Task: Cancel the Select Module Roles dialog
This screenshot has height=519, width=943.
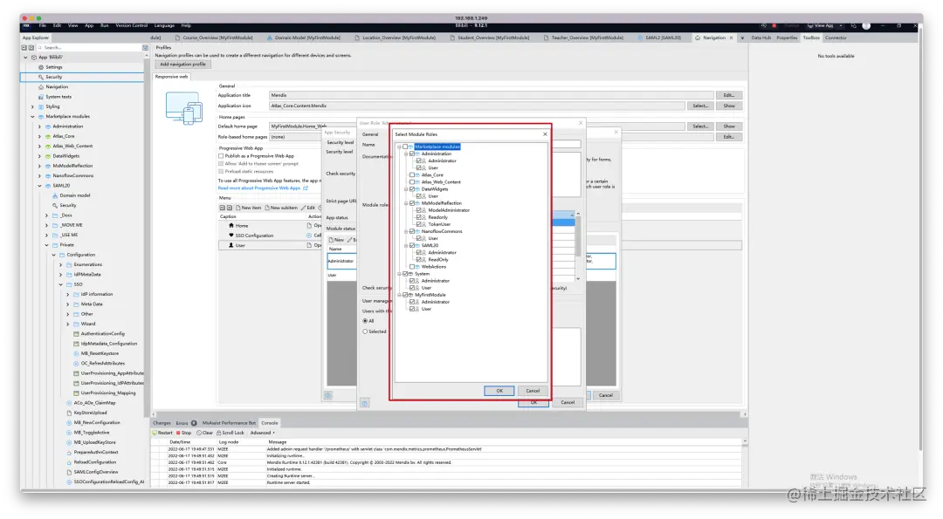Action: coord(533,391)
